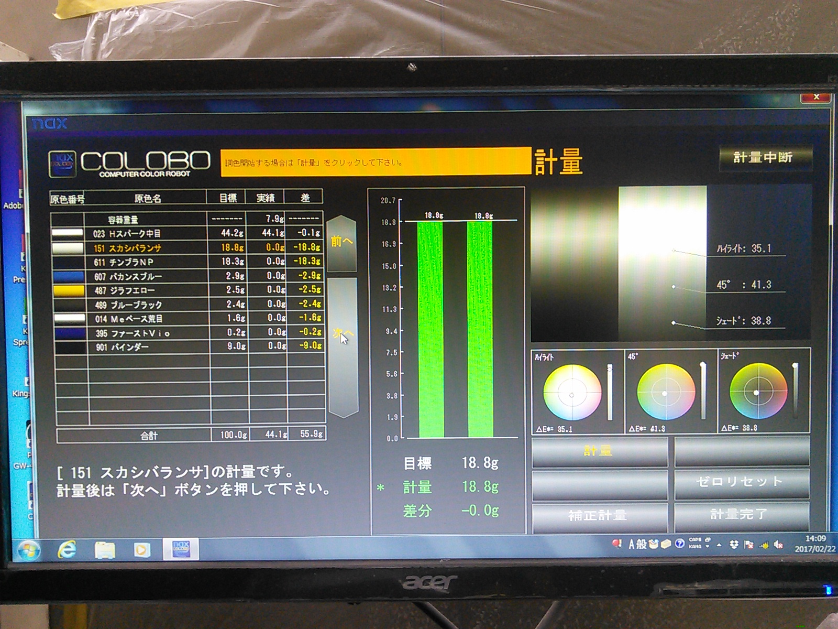This screenshot has width=838, height=629.
Task: Open the Windows Start menu
Action: [29, 550]
